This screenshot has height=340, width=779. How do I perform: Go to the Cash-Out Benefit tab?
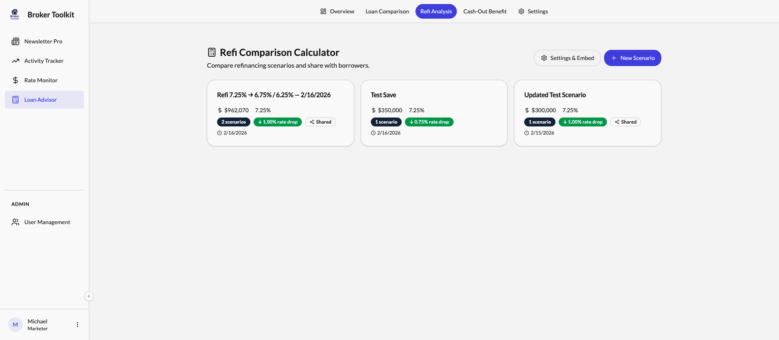485,11
